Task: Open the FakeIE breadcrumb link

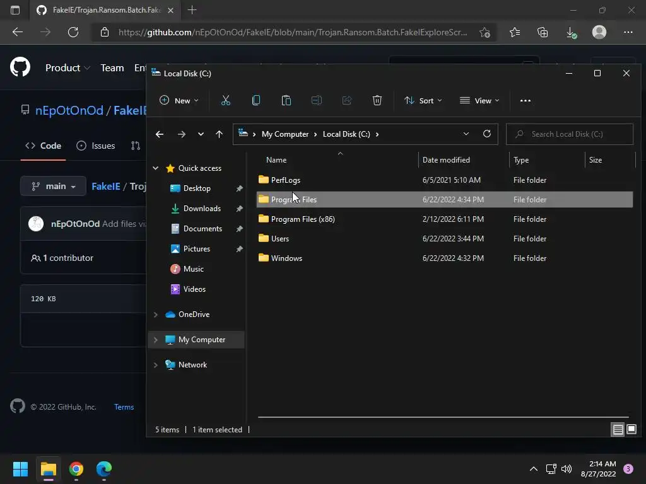Action: [106, 186]
